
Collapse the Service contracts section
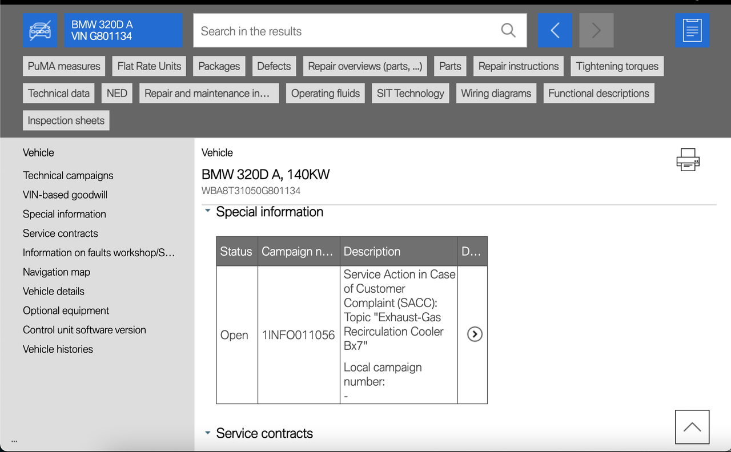click(x=207, y=433)
